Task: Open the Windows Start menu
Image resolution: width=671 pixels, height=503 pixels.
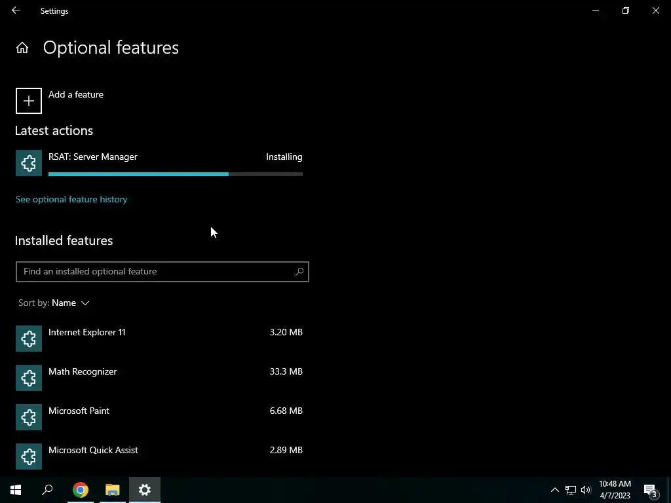Action: [16, 490]
